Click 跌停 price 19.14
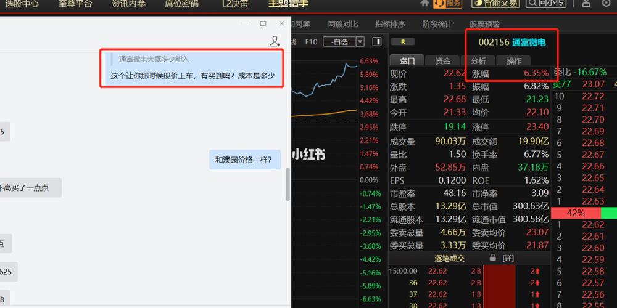This screenshot has height=308, width=617. [x=455, y=126]
